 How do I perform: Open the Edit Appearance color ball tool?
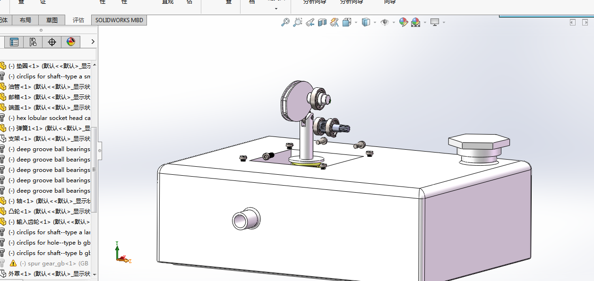pos(403,22)
